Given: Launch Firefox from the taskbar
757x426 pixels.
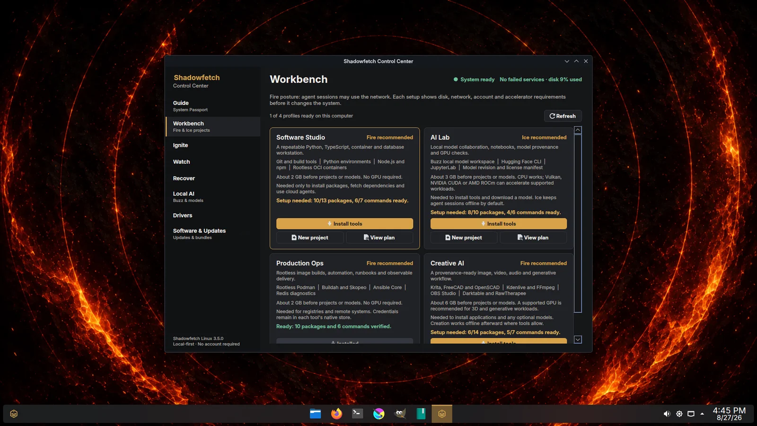Looking at the screenshot, I should coord(336,414).
